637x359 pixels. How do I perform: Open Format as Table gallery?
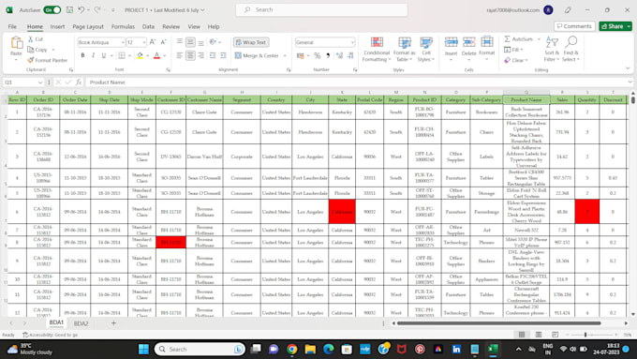tap(405, 49)
